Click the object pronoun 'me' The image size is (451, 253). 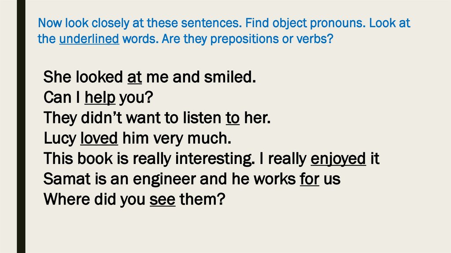click(x=157, y=78)
